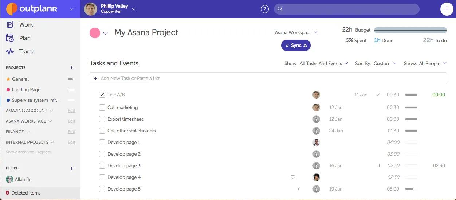Click the Sync button
456x200 pixels.
296,45
